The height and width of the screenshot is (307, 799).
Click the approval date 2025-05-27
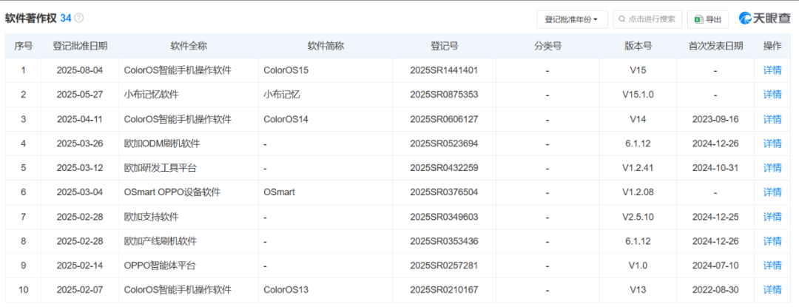[x=80, y=95]
